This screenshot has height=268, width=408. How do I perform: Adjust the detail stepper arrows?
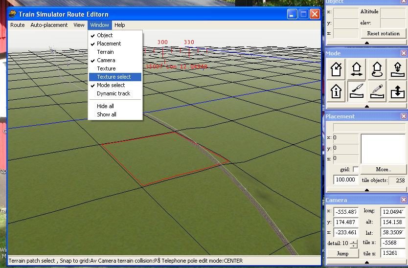pyautogui.click(x=354, y=244)
